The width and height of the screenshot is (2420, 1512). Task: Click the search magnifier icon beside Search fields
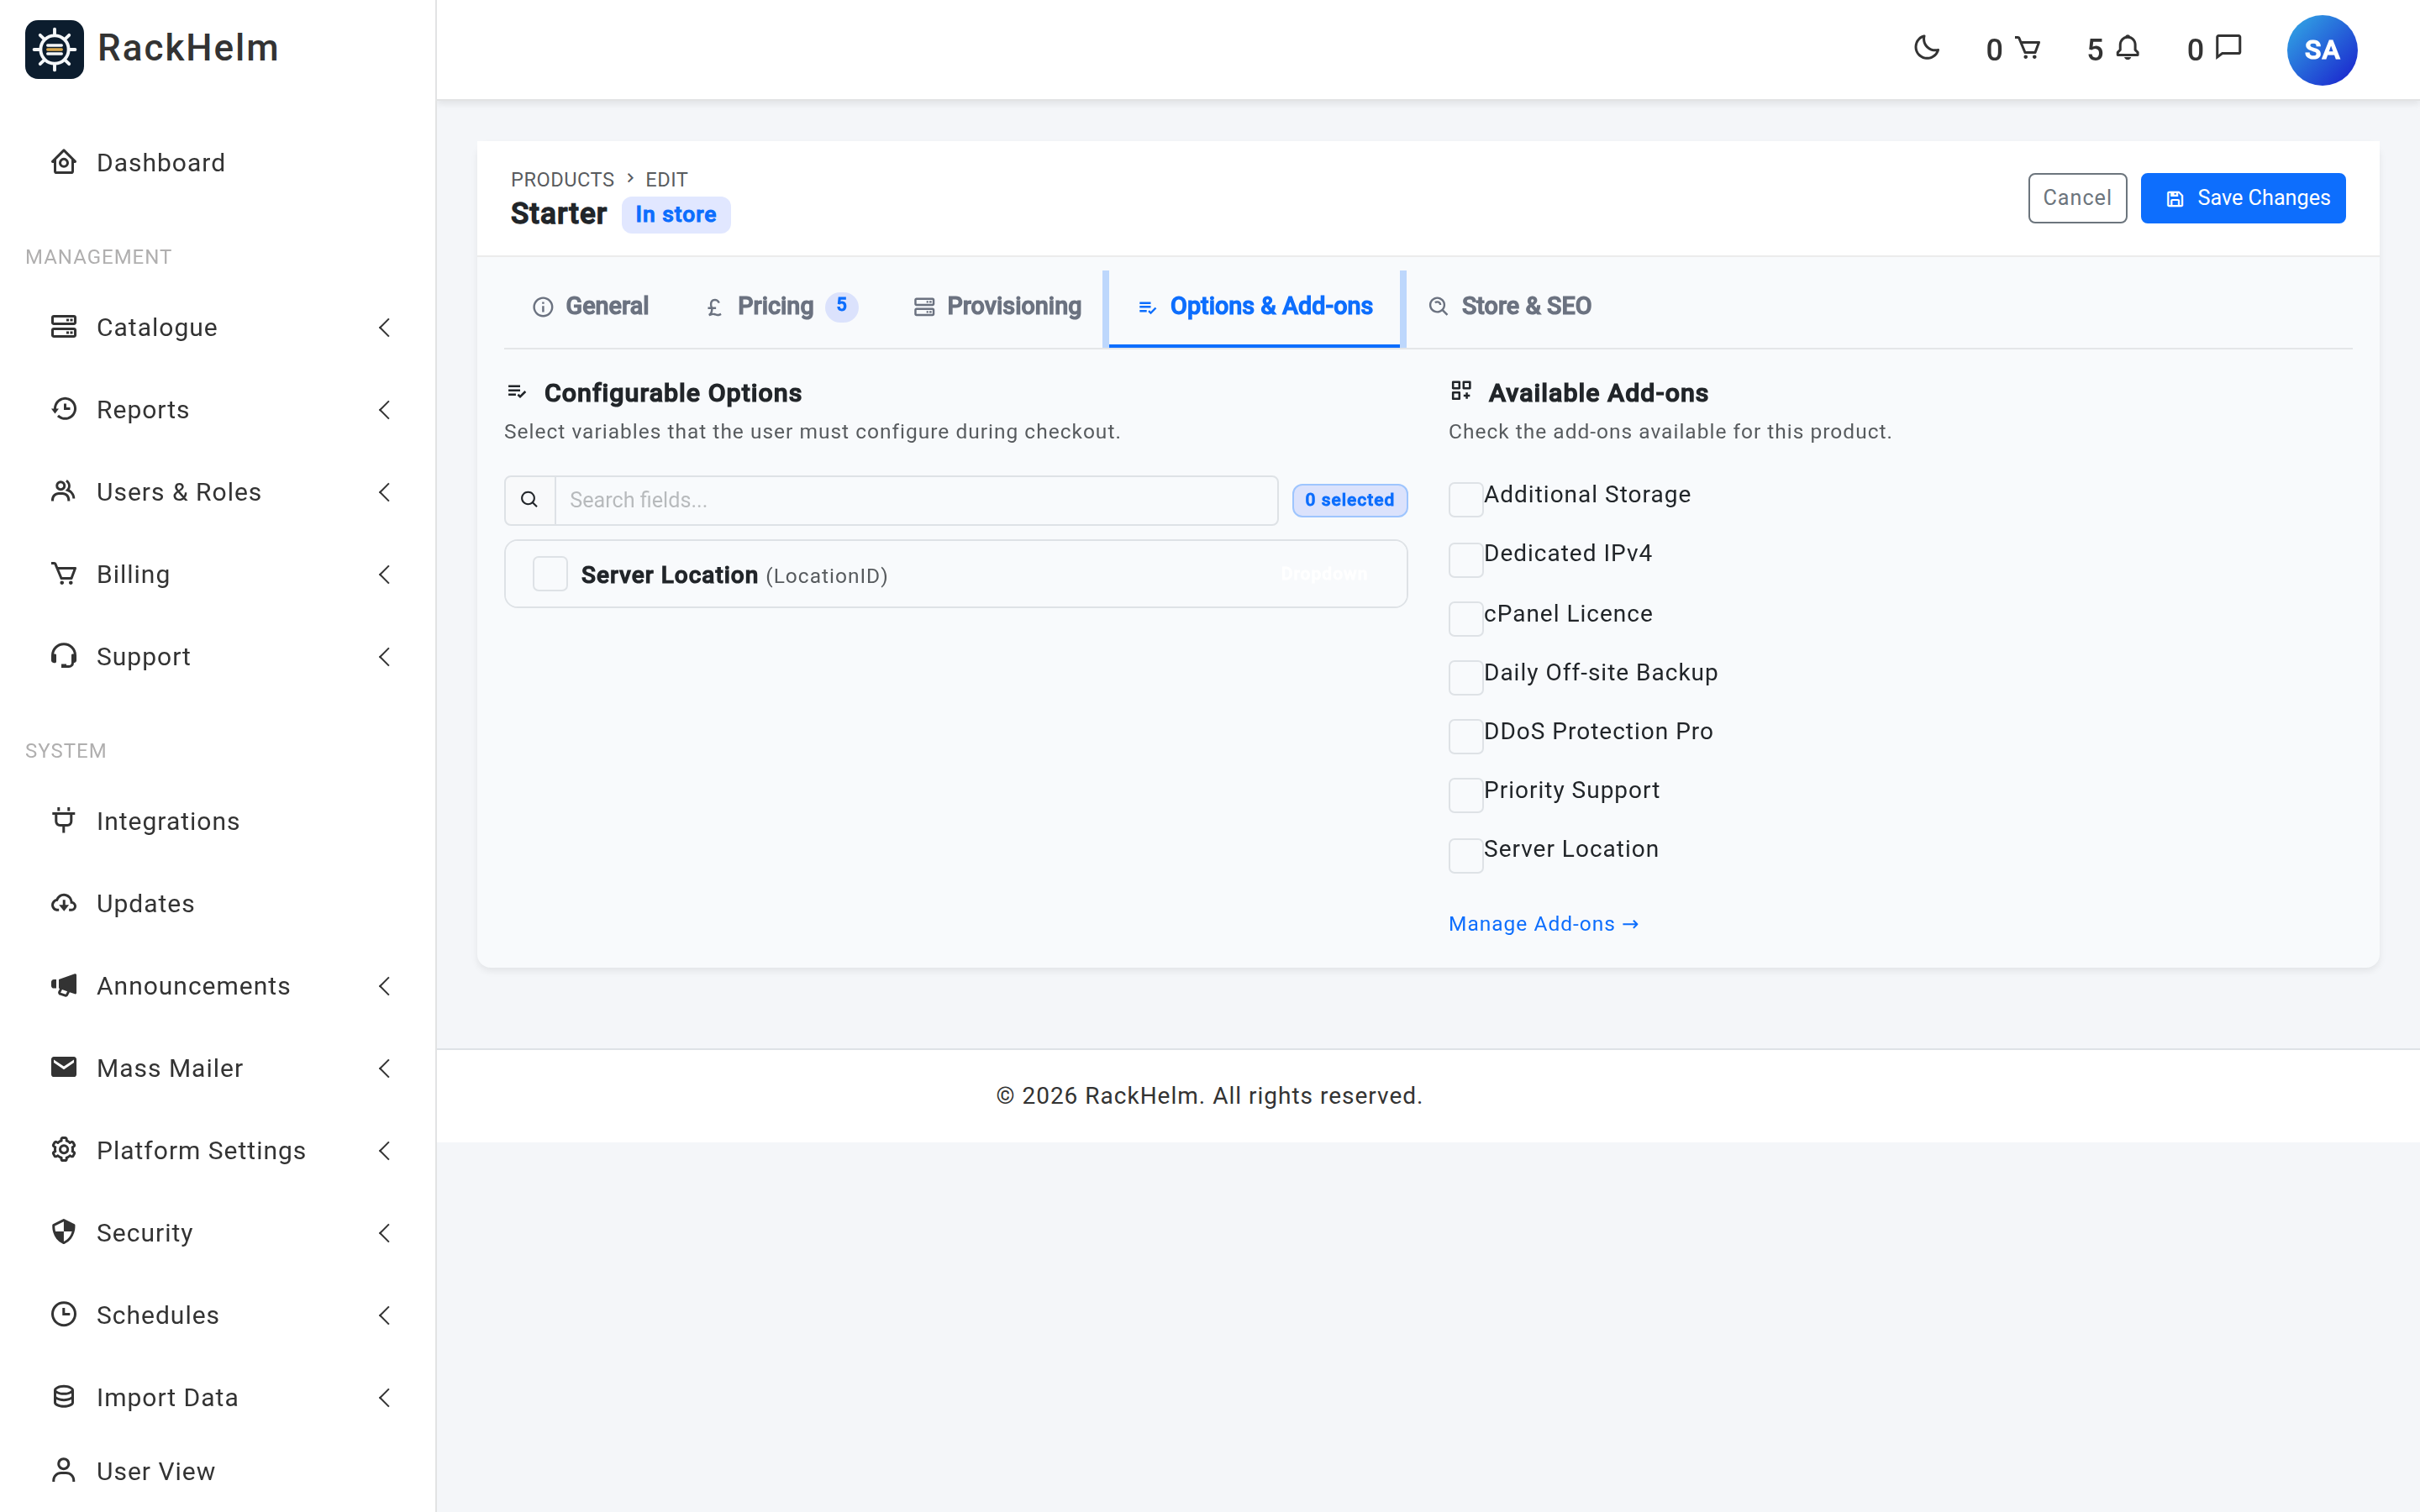click(x=530, y=500)
